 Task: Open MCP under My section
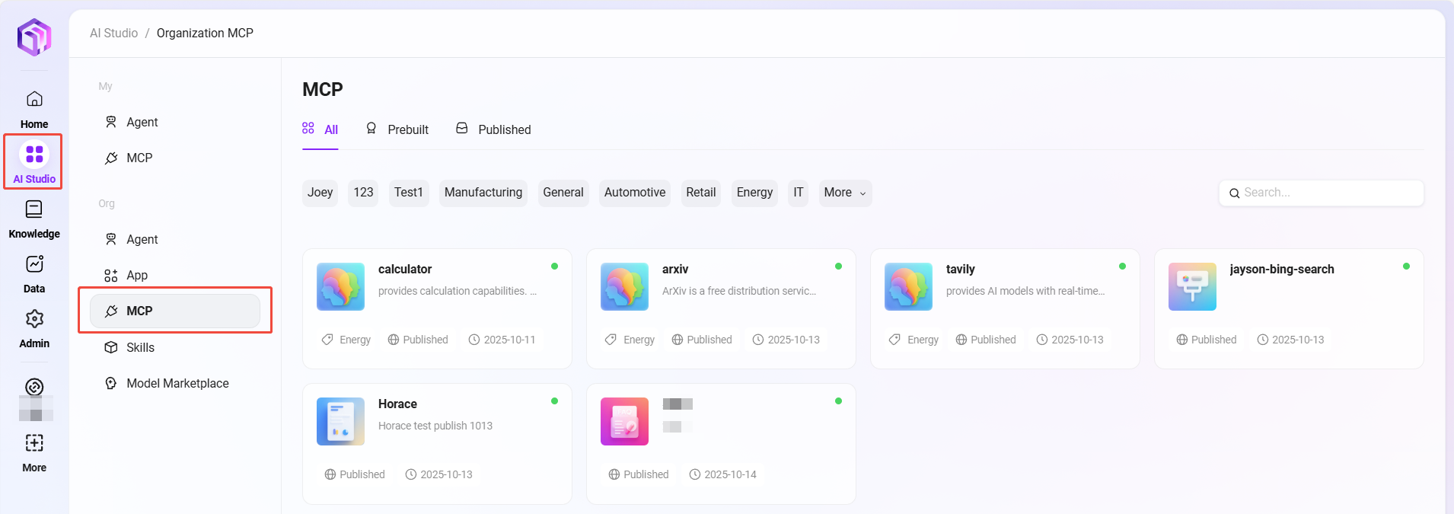click(x=139, y=158)
